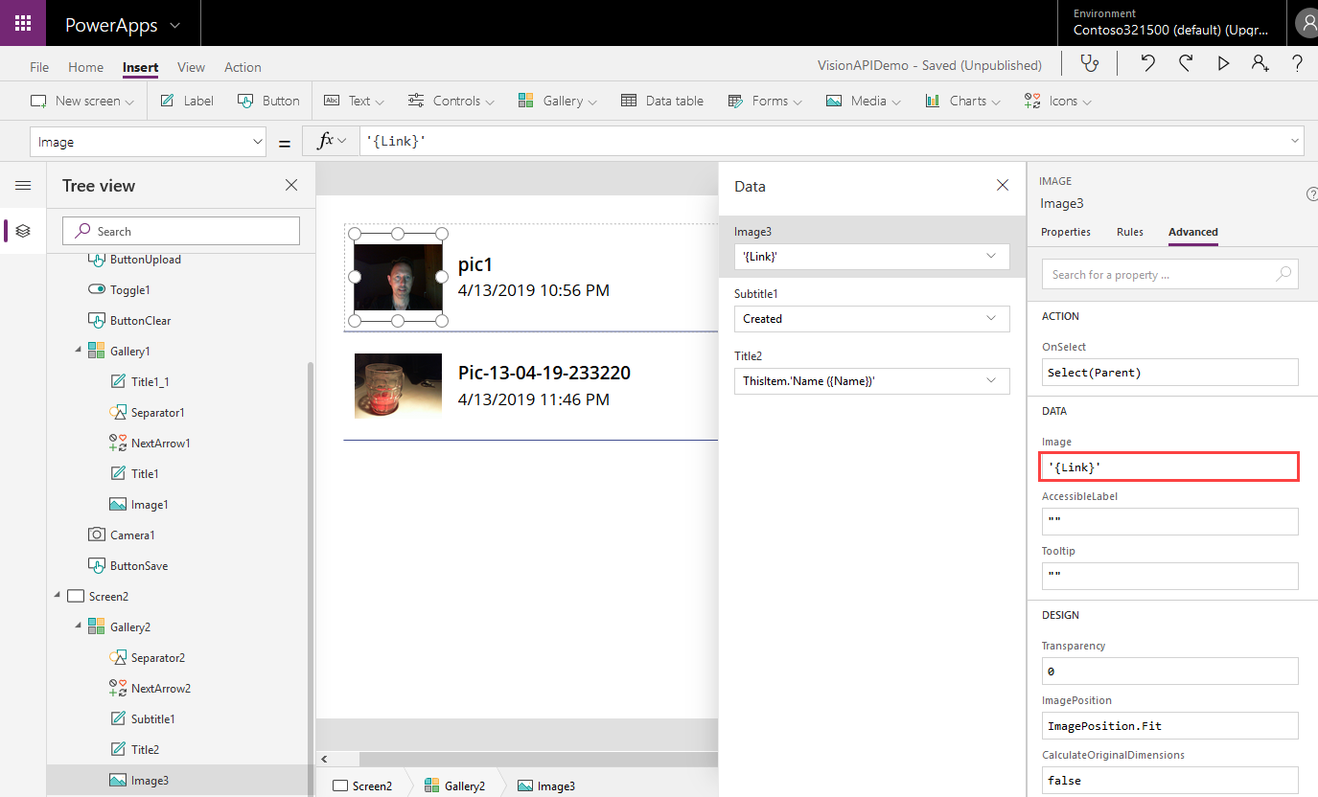Switch to the Properties tab
The image size is (1318, 797).
tap(1065, 232)
